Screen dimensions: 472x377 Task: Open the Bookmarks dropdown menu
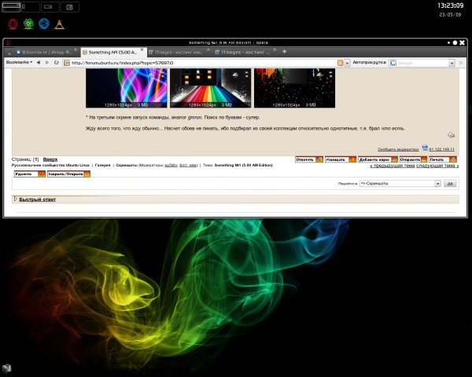tap(19, 62)
